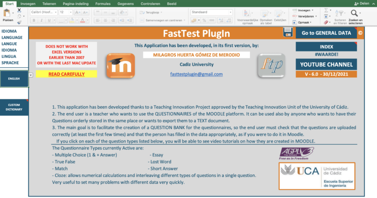Open the language dropdown arrow beside ENGLISH
Image resolution: width=377 pixels, height=198 pixels.
[x=31, y=75]
